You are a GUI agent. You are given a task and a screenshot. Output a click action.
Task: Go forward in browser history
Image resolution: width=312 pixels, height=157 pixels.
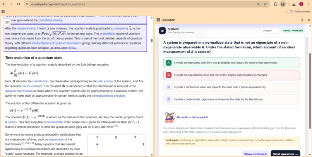[x=11, y=4]
